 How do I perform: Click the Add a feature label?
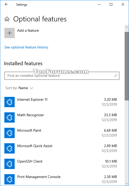[28, 30]
